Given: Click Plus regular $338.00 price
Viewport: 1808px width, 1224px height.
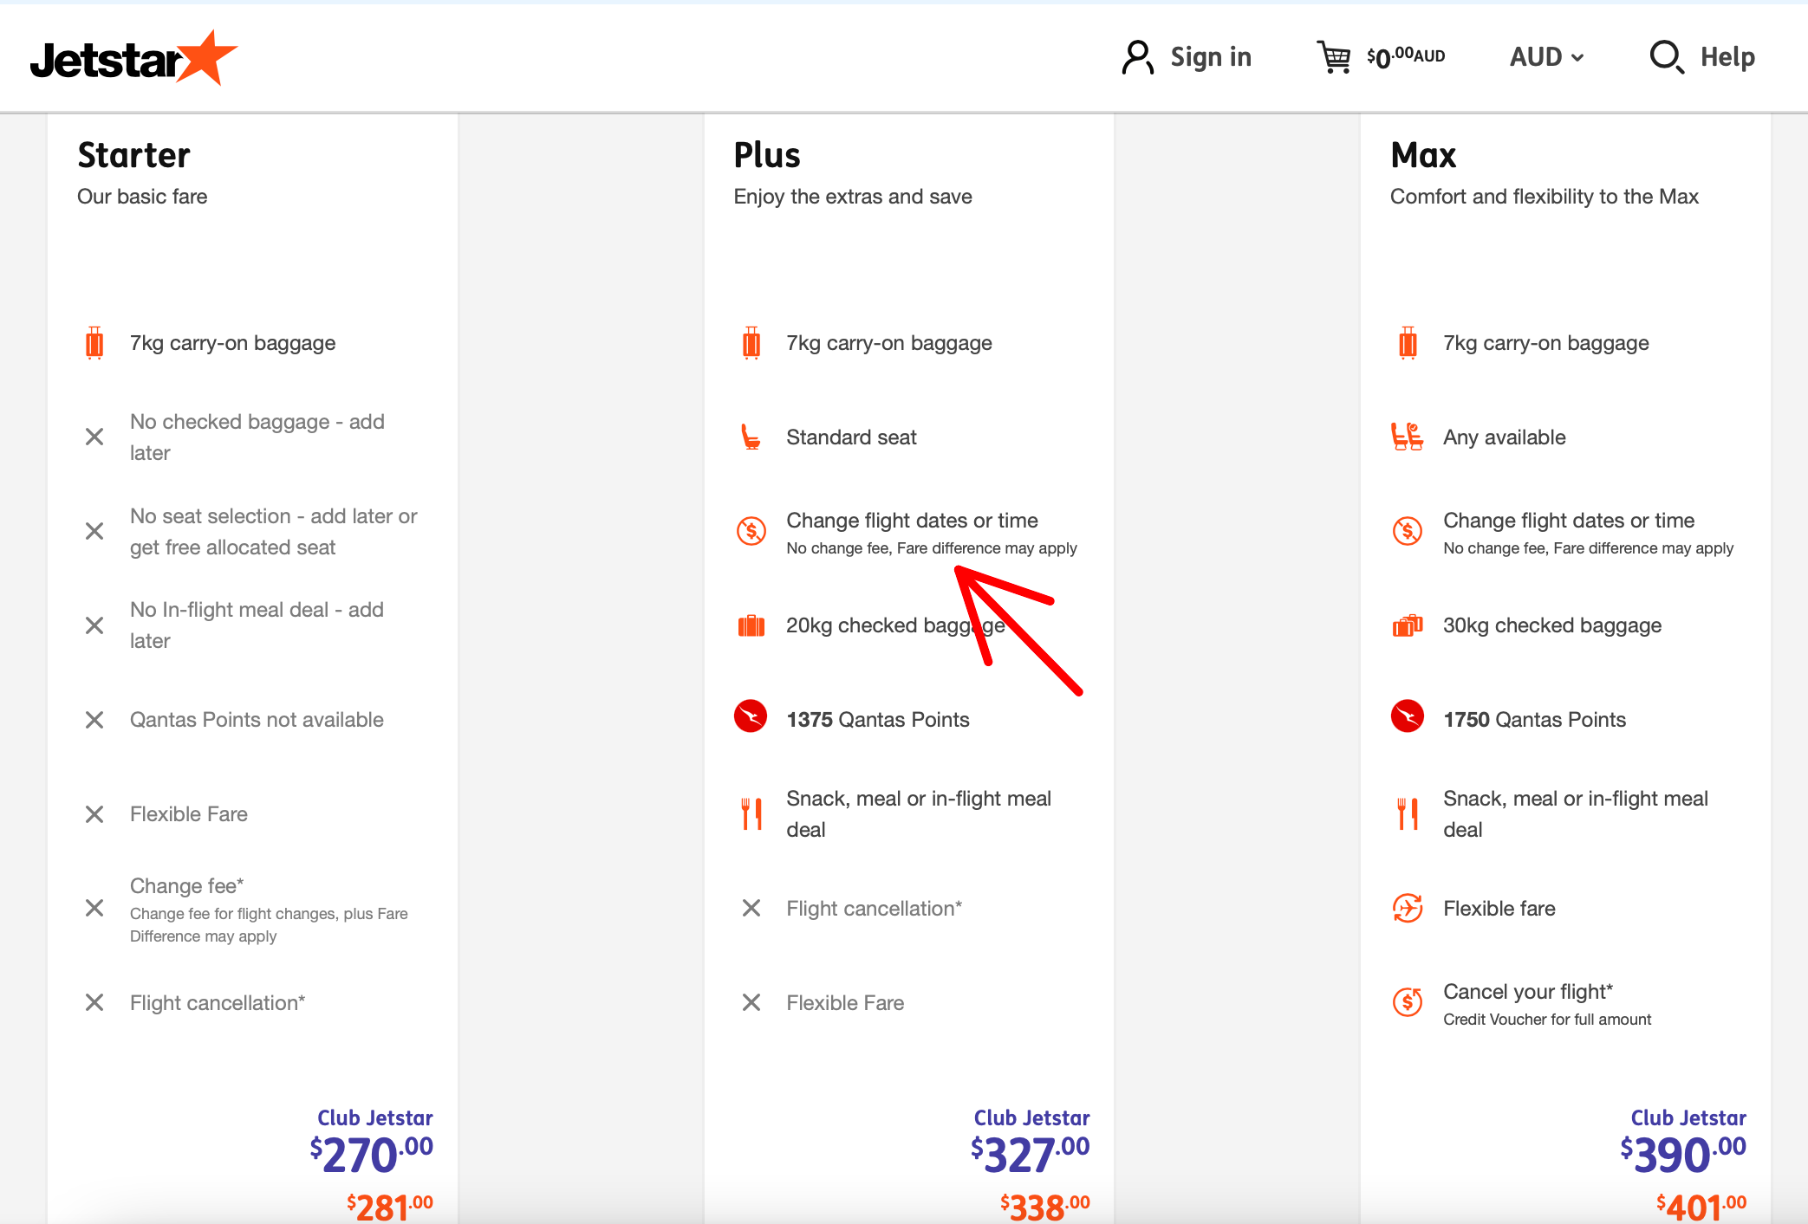Looking at the screenshot, I should pyautogui.click(x=1045, y=1207).
